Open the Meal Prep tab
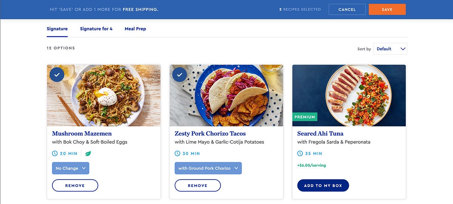The height and width of the screenshot is (204, 453). point(135,29)
